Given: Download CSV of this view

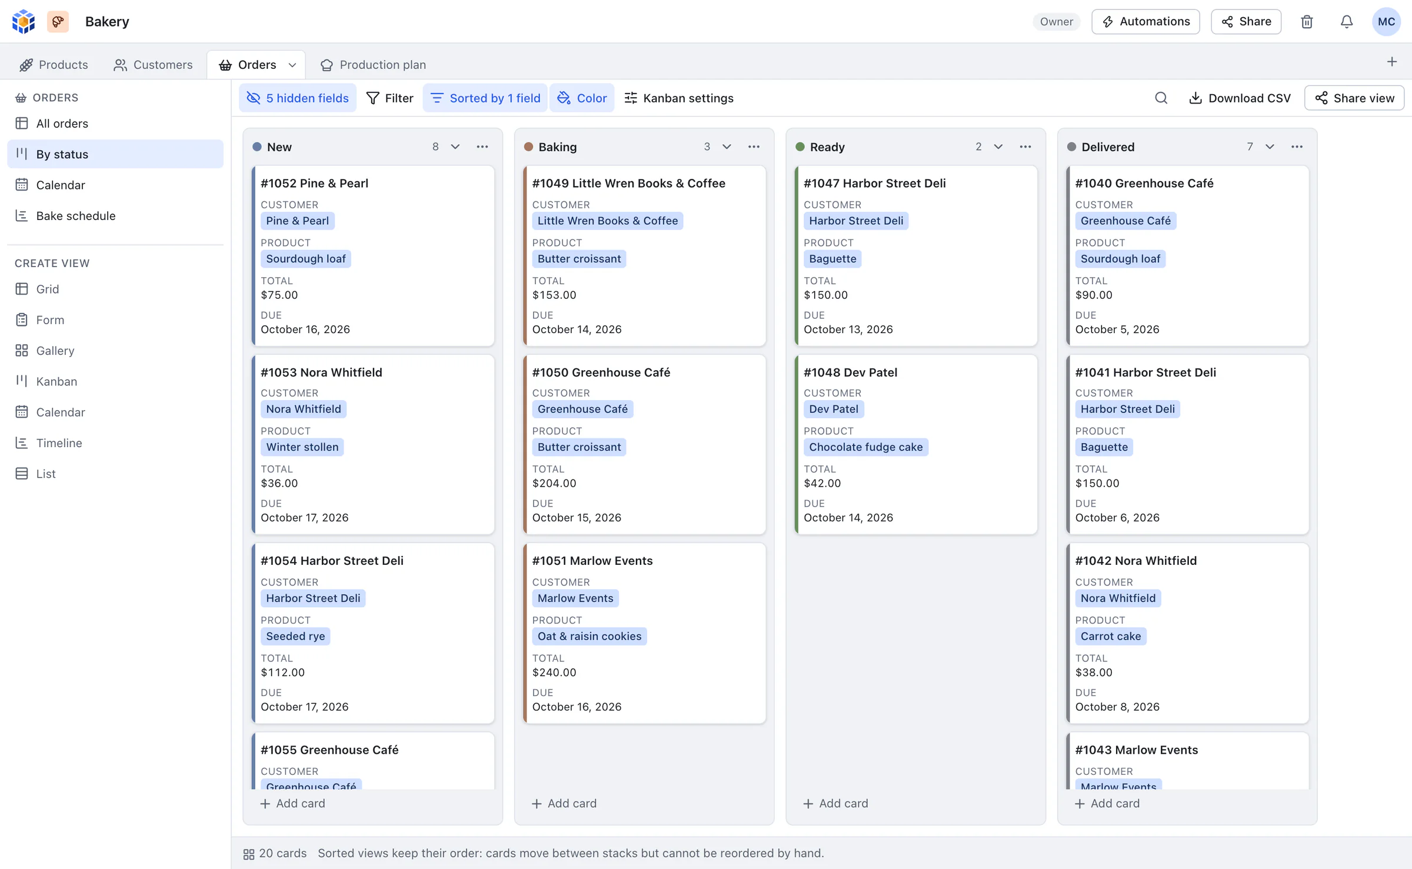Looking at the screenshot, I should (1240, 98).
